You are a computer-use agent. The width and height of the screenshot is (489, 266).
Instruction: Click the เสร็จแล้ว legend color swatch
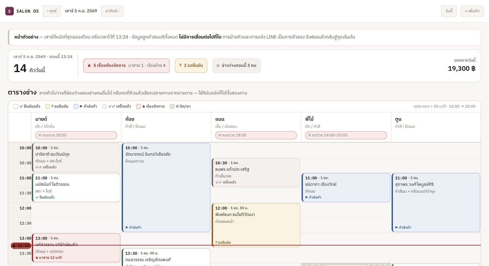point(105,106)
